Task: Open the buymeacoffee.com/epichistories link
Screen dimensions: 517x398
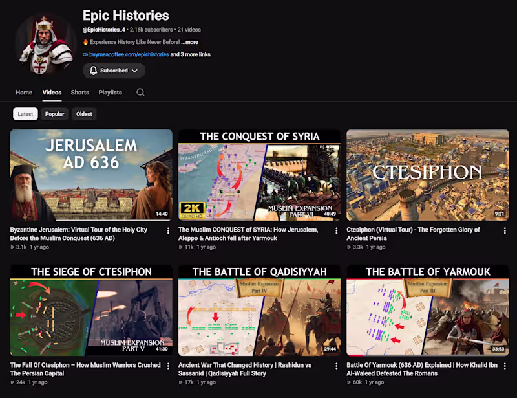Action: [129, 54]
